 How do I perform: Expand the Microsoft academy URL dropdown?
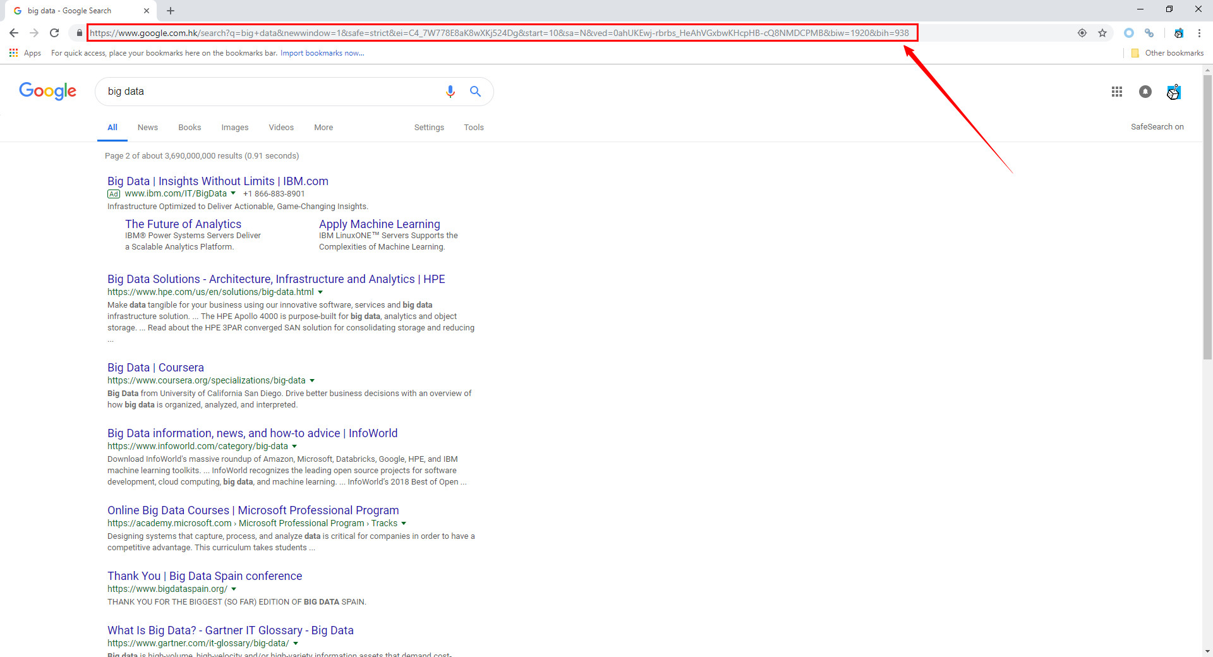click(x=404, y=523)
